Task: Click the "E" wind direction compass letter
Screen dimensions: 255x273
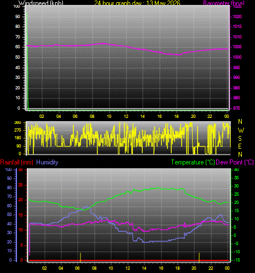Action: click(240, 146)
